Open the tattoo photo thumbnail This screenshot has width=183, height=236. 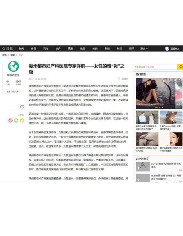pyautogui.click(x=147, y=139)
